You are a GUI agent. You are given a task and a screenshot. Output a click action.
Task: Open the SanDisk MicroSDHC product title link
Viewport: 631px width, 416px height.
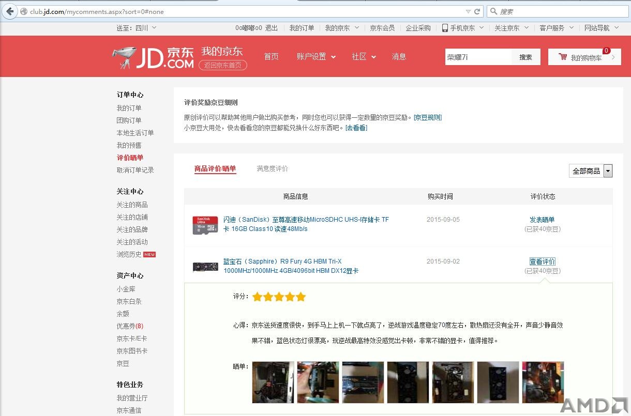pos(306,224)
